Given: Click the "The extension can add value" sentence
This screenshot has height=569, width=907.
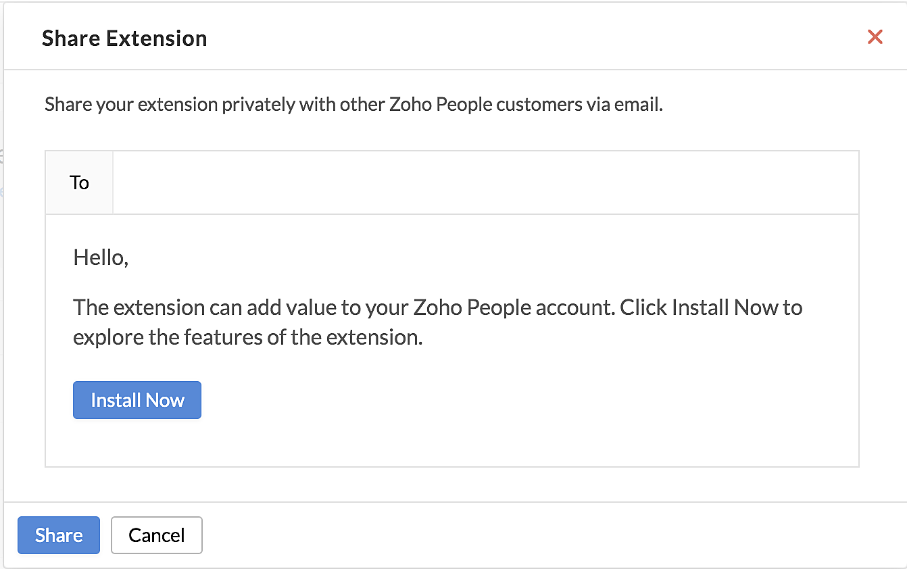Looking at the screenshot, I should click(203, 307).
